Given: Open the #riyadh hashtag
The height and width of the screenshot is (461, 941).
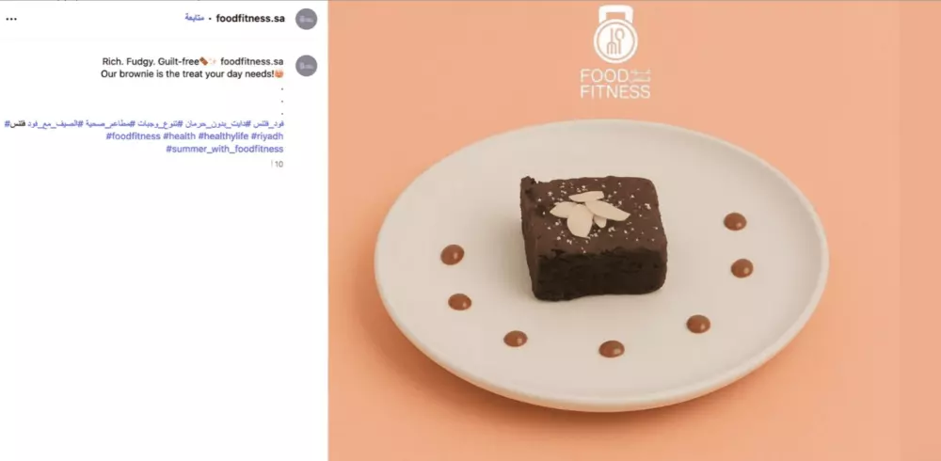Looking at the screenshot, I should [x=267, y=136].
